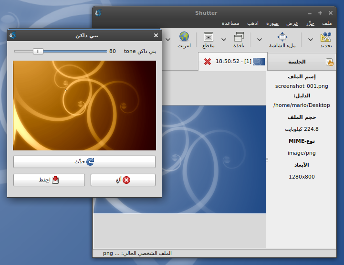344x265 pixels.
Task: Open the مساعدة help menu
Action: tap(231, 23)
